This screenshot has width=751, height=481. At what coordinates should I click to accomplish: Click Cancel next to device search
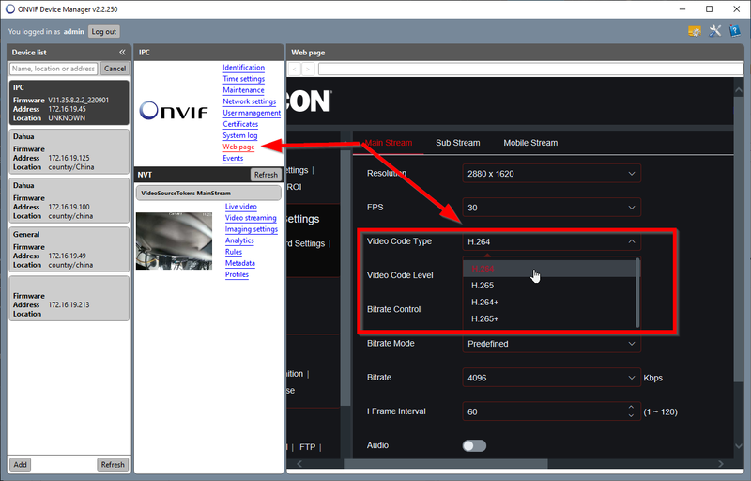[x=115, y=69]
